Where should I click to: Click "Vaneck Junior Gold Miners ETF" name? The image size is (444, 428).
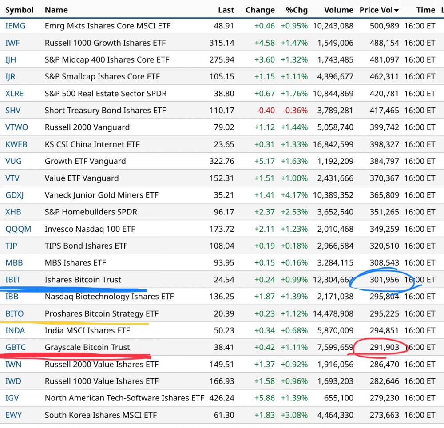pyautogui.click(x=102, y=195)
